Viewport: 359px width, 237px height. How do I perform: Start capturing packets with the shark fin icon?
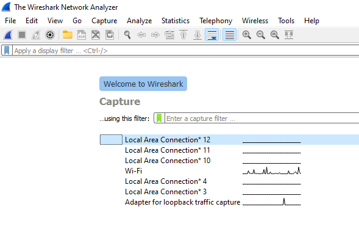pyautogui.click(x=8, y=35)
